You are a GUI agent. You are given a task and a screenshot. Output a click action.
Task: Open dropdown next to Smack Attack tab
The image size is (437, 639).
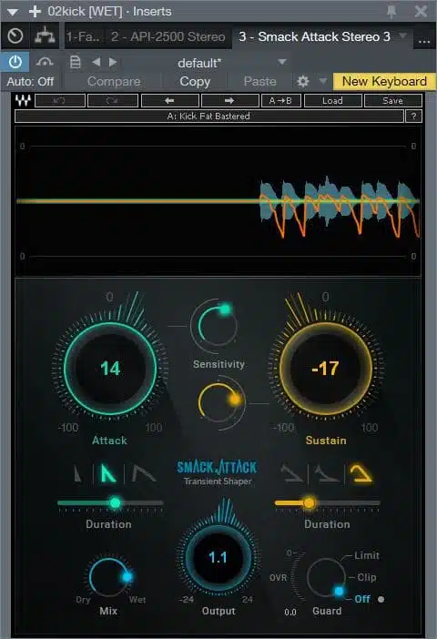pos(402,35)
